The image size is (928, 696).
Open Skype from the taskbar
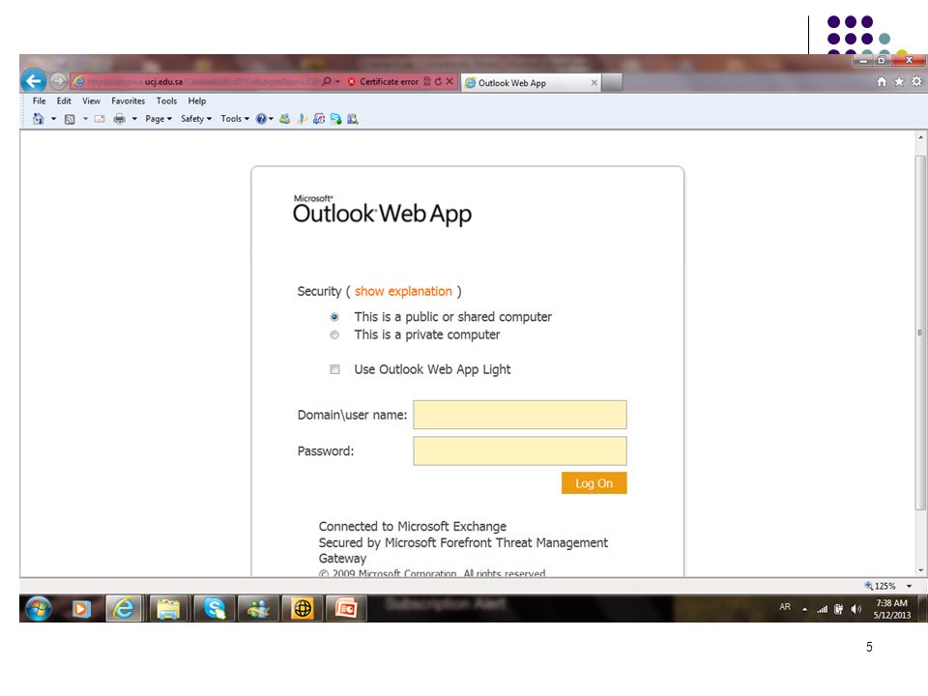point(214,608)
